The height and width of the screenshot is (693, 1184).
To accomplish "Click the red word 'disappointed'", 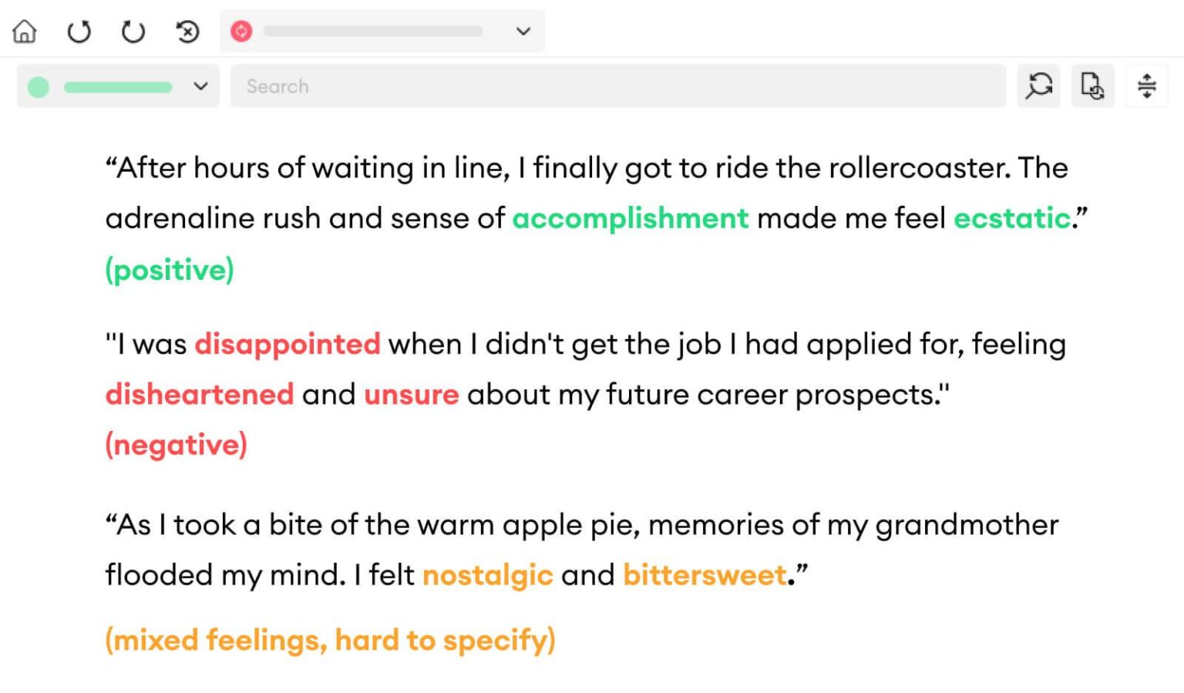I will coord(288,345).
